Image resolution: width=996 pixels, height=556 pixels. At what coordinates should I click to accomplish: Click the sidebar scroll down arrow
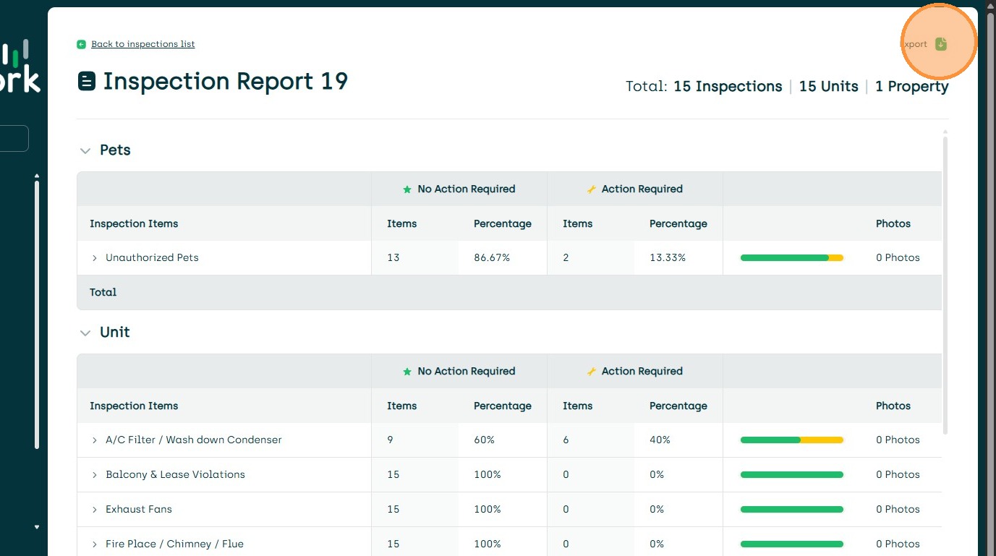click(37, 527)
